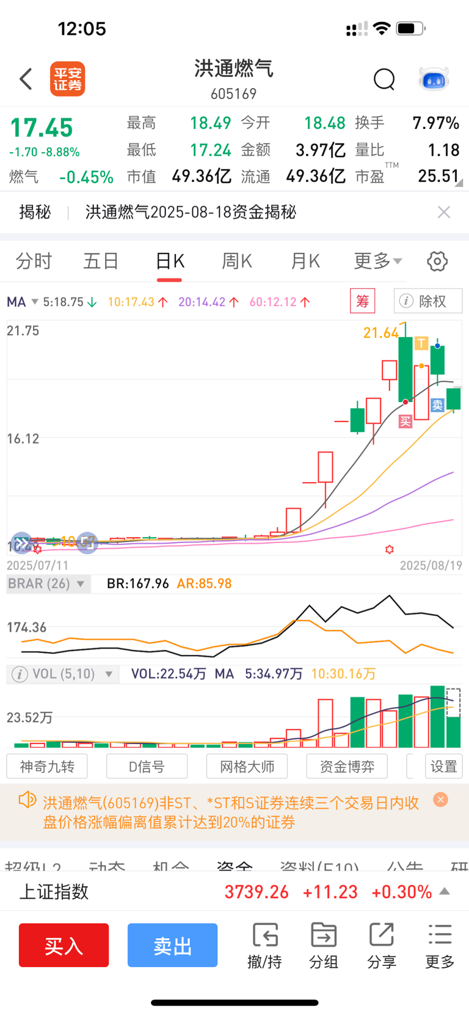Tap the orange T marker

click(x=421, y=343)
